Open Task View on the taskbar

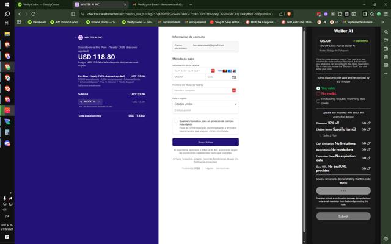tap(7, 23)
